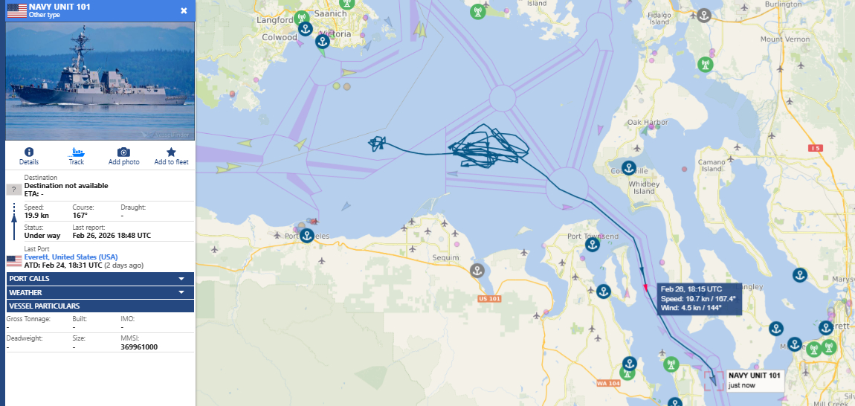
Task: Click the unknown destination question mark icon
Action: [x=13, y=190]
